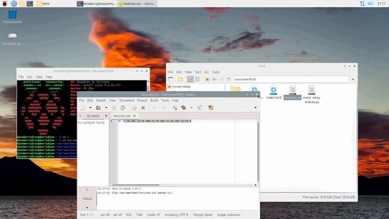The width and height of the screenshot is (389, 219).
Task: Navigate forward a location in Geany
Action: point(164,108)
